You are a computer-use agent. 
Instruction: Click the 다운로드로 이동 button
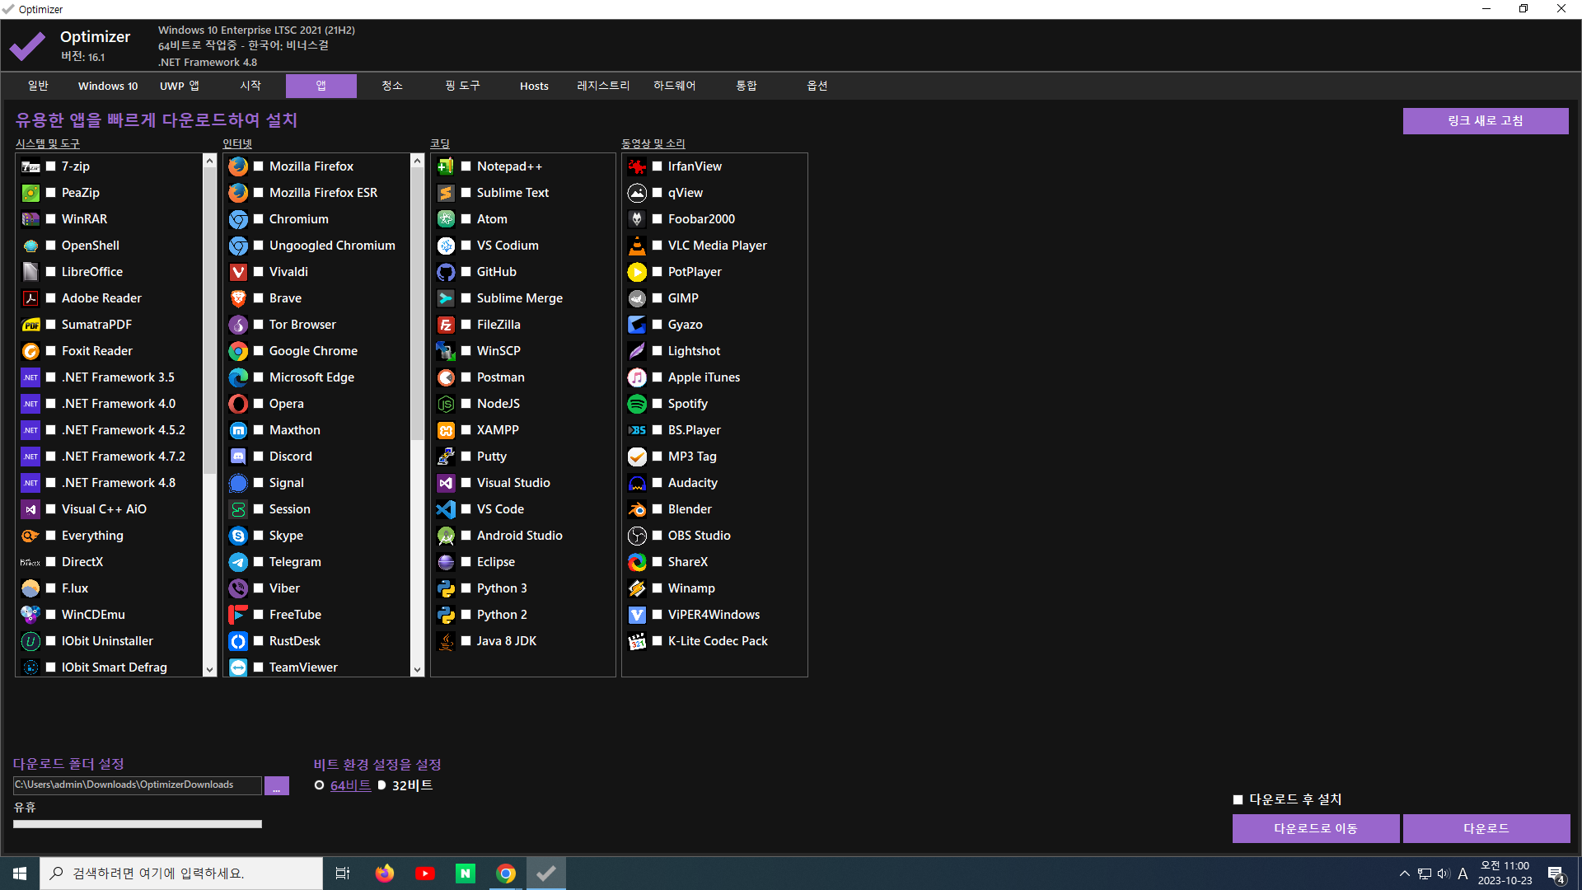(1316, 829)
